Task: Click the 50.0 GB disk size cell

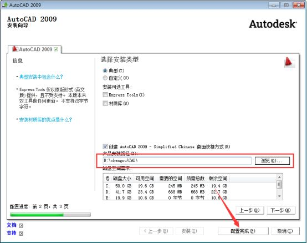Action: pyautogui.click(x=123, y=186)
